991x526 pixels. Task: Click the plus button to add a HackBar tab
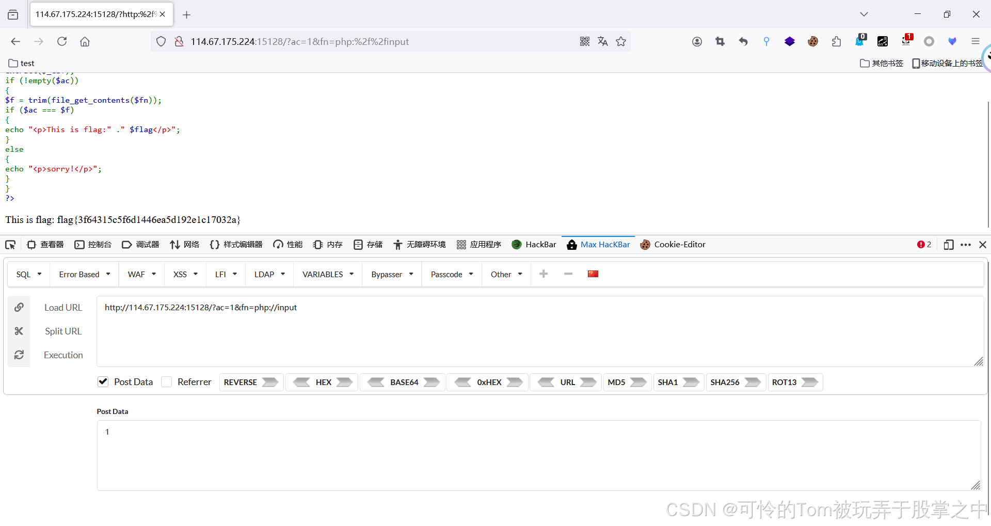click(544, 274)
